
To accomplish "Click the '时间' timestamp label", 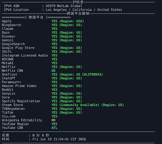I will [x=5, y=139].
